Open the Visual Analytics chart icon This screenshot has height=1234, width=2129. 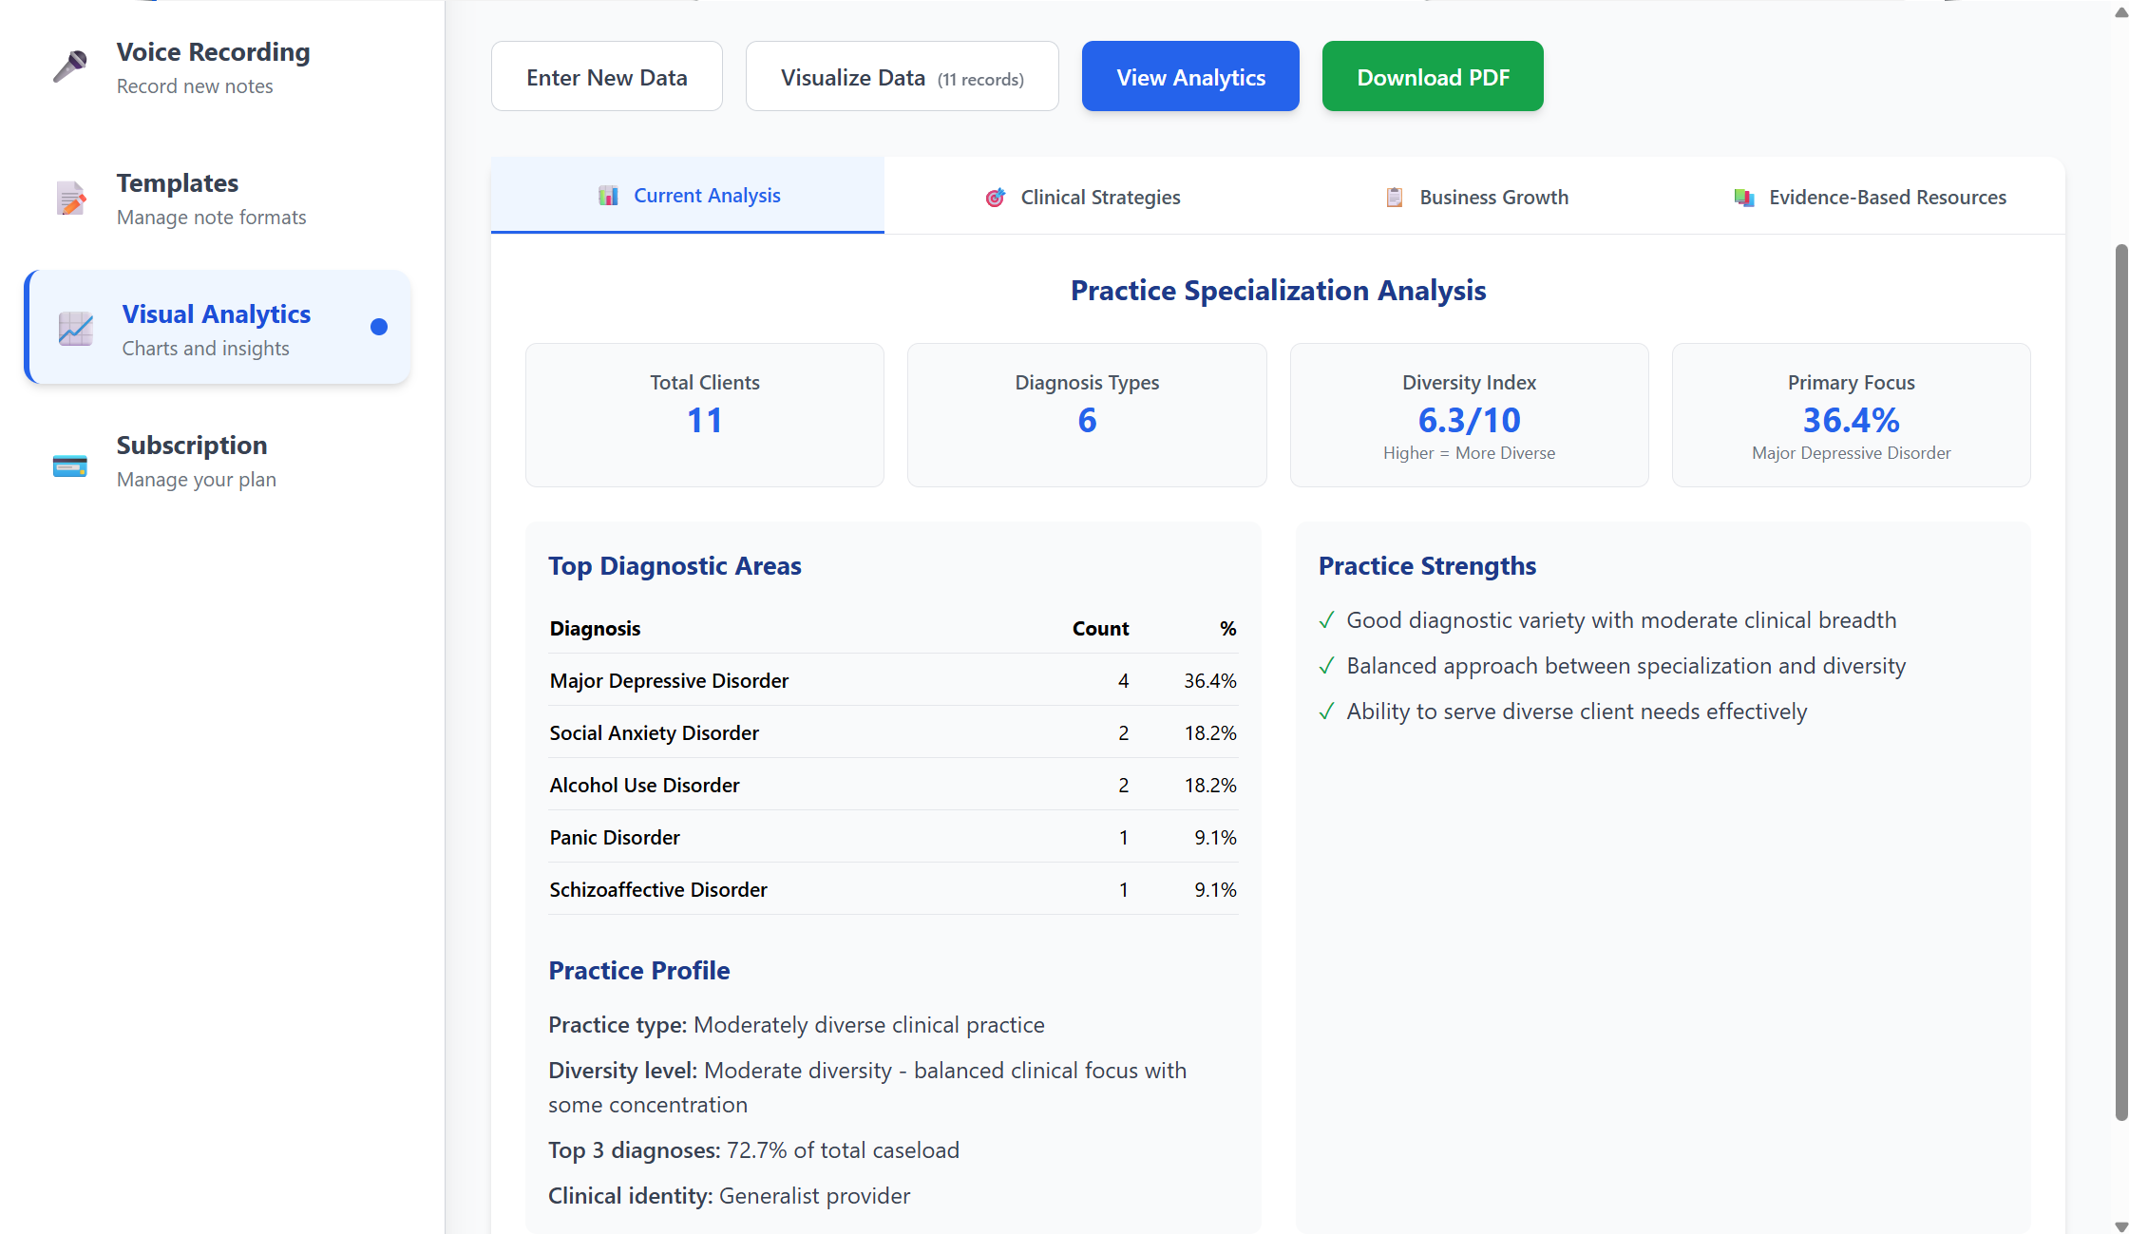pyautogui.click(x=75, y=329)
